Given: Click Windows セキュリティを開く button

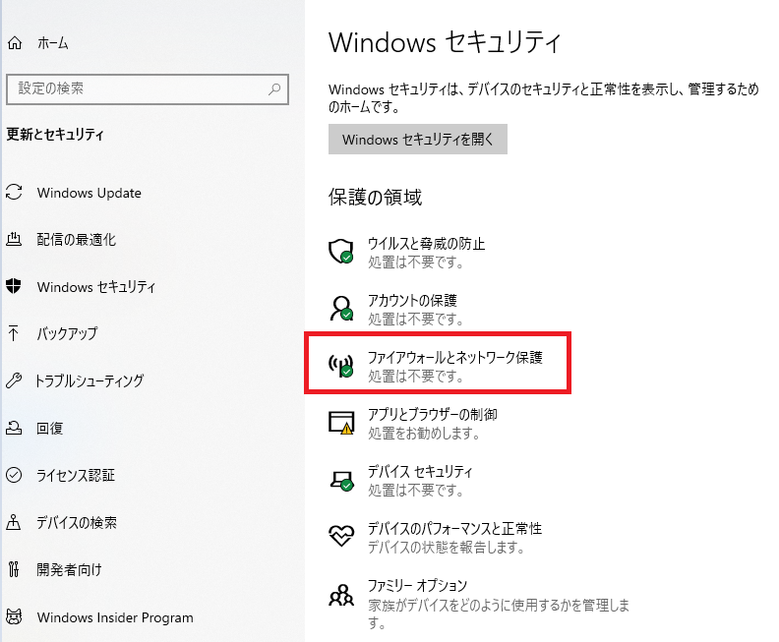Looking at the screenshot, I should 418,139.
